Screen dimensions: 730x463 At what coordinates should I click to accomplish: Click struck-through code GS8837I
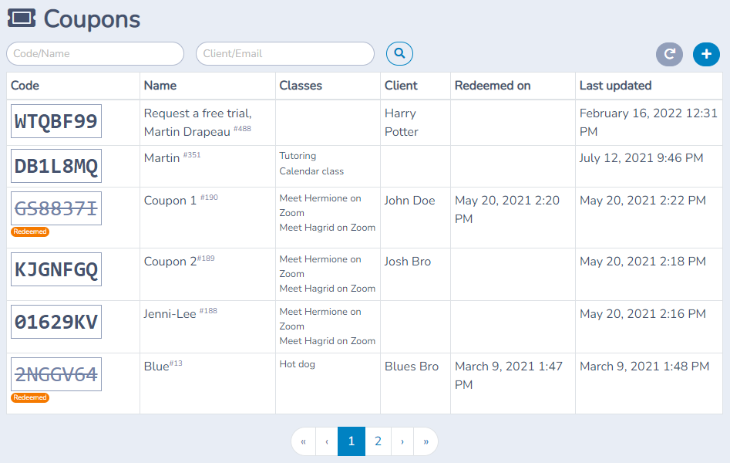click(x=56, y=208)
